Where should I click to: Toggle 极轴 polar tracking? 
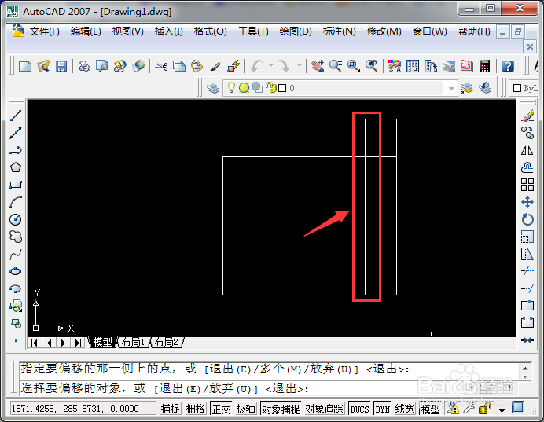(245, 409)
